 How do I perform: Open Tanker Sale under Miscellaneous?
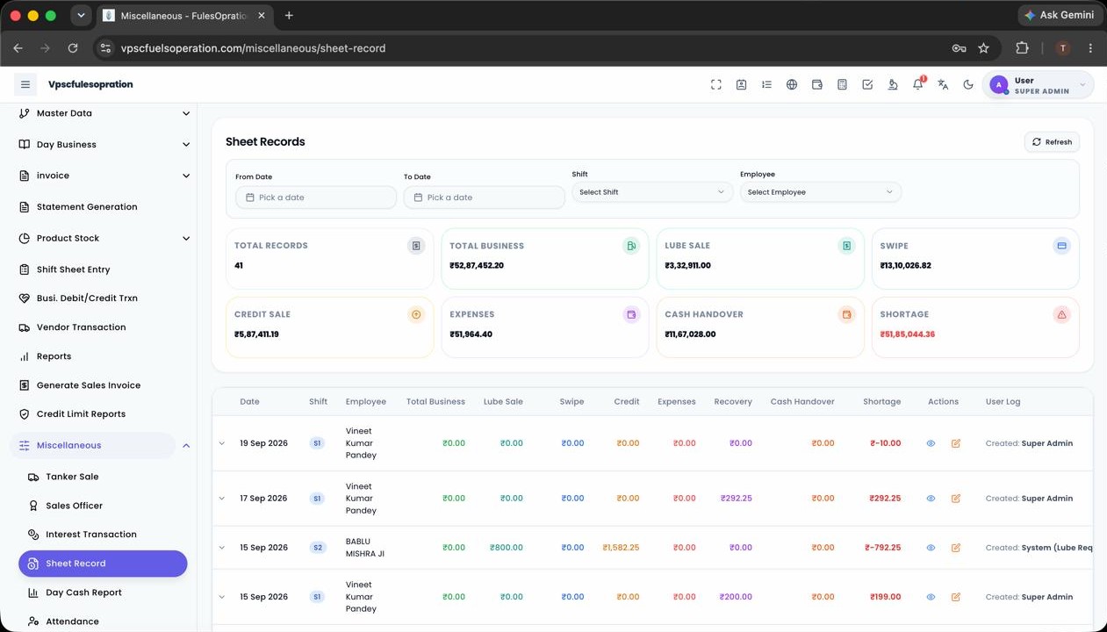72,477
